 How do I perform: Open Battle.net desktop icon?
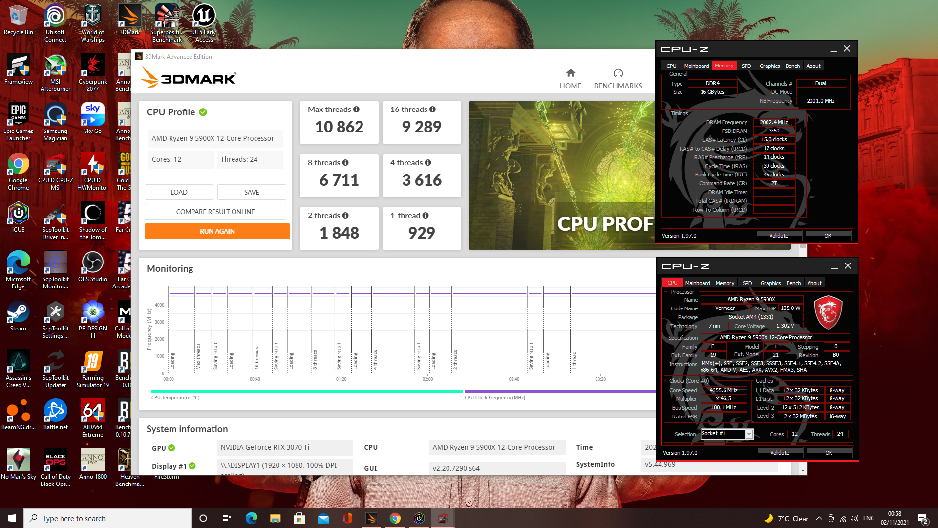(x=55, y=415)
